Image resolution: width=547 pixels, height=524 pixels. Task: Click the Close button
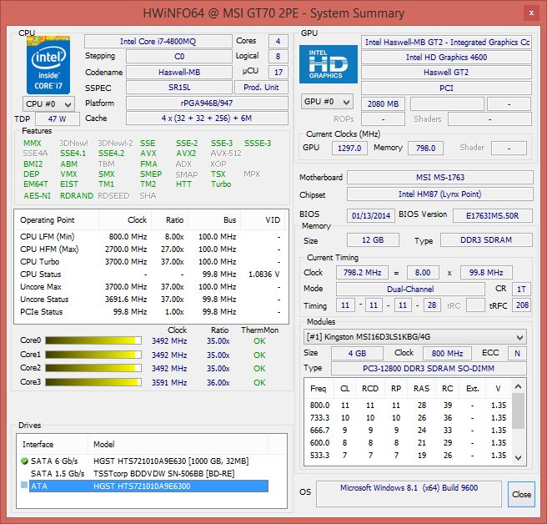pyautogui.click(x=521, y=494)
